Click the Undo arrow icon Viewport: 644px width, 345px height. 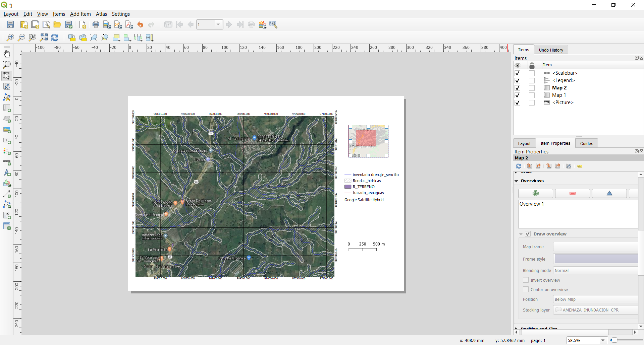(140, 24)
